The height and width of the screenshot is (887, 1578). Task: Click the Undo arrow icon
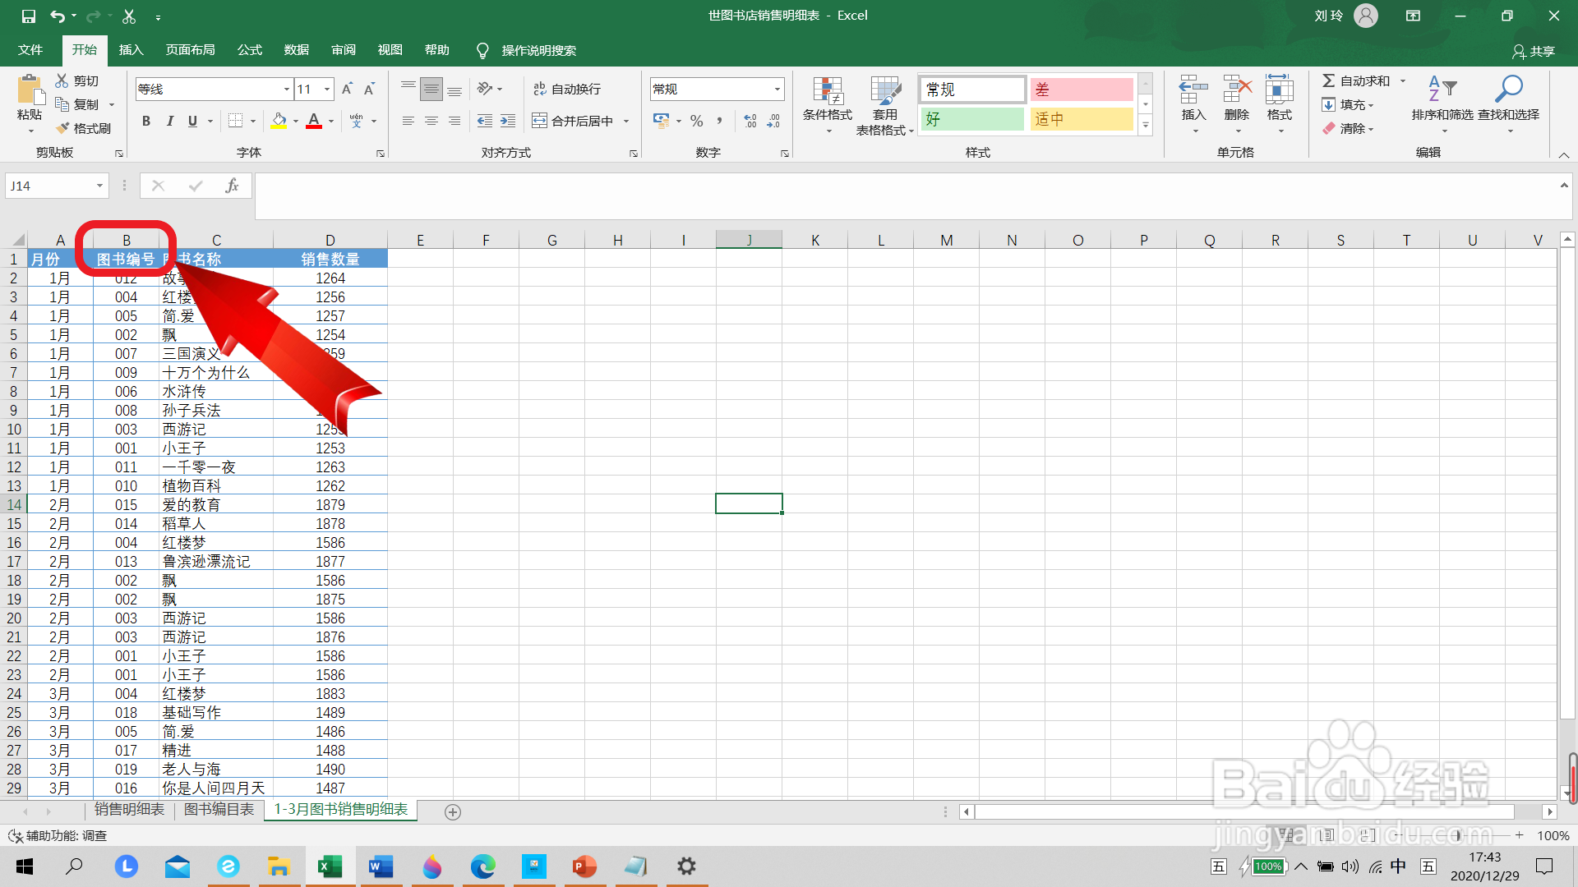point(57,16)
